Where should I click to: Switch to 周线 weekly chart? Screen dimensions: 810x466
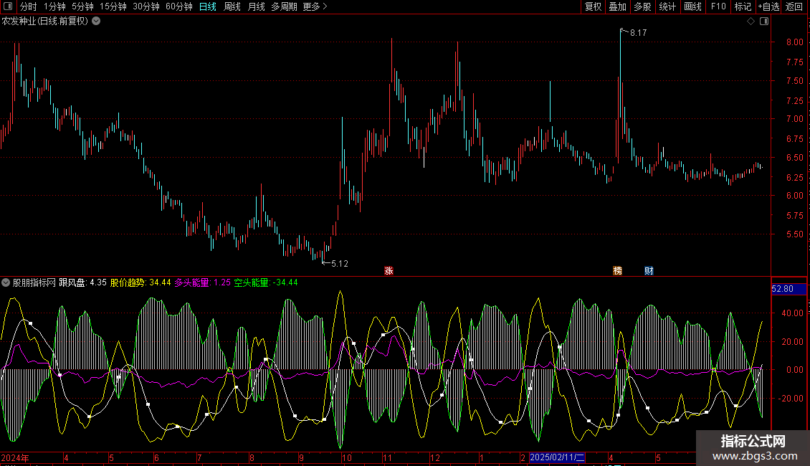coord(232,6)
